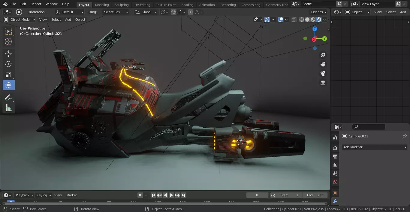Activate the Rotate tool
410x212 pixels.
(x=8, y=64)
